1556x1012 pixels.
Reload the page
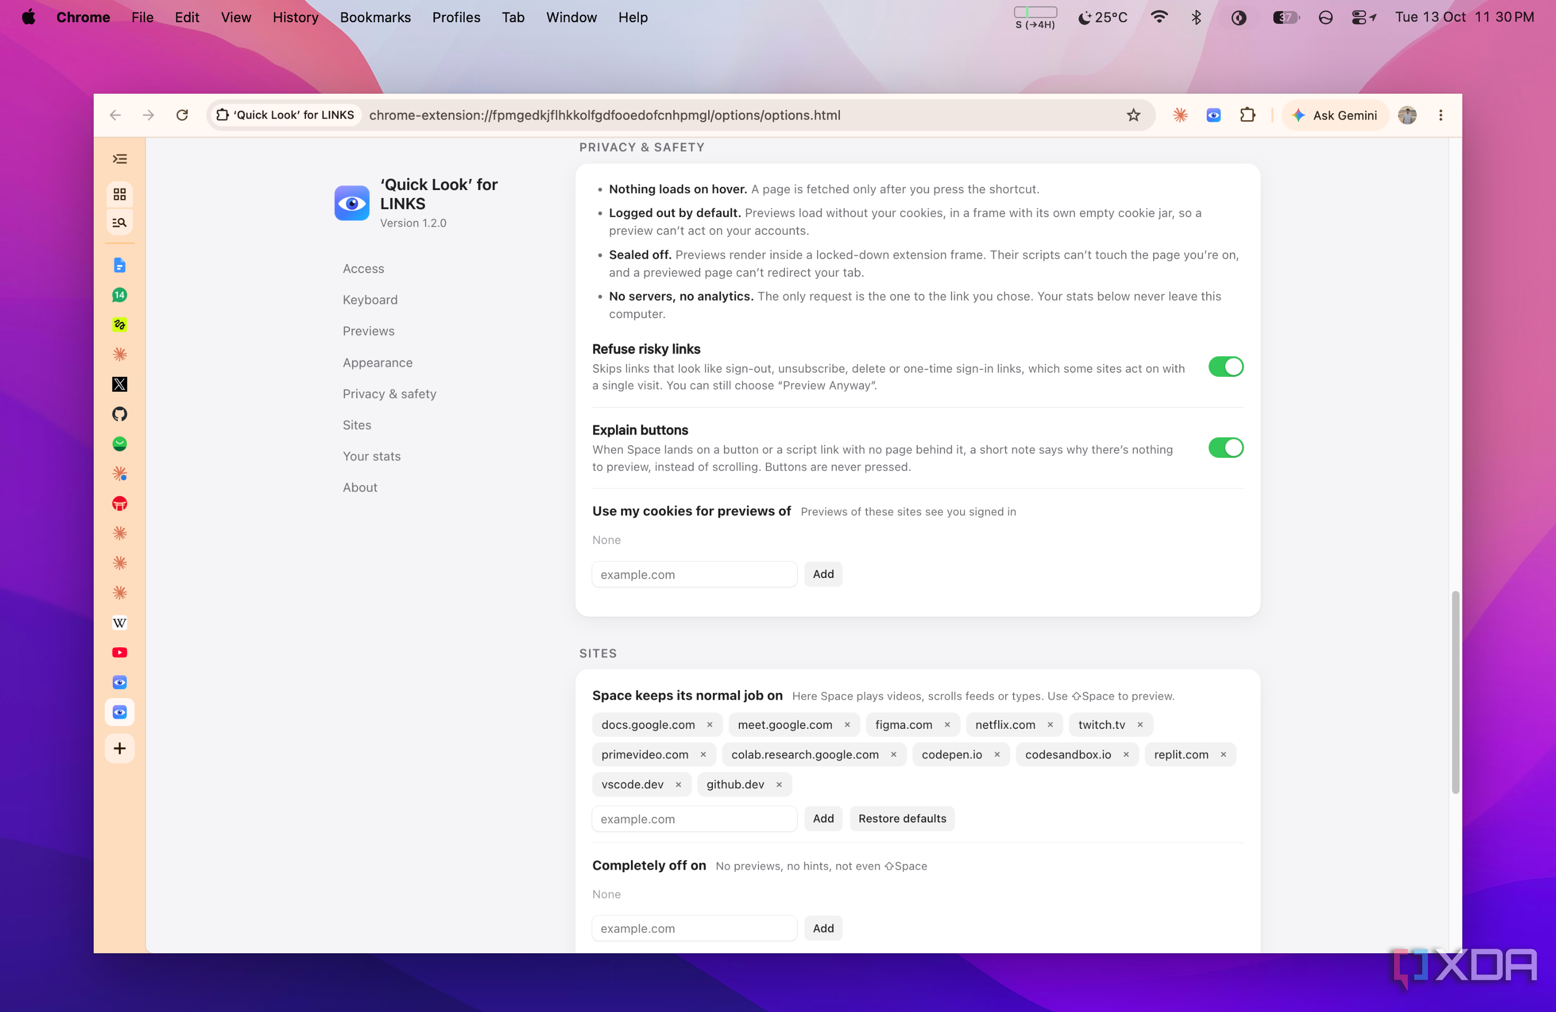[x=183, y=115]
